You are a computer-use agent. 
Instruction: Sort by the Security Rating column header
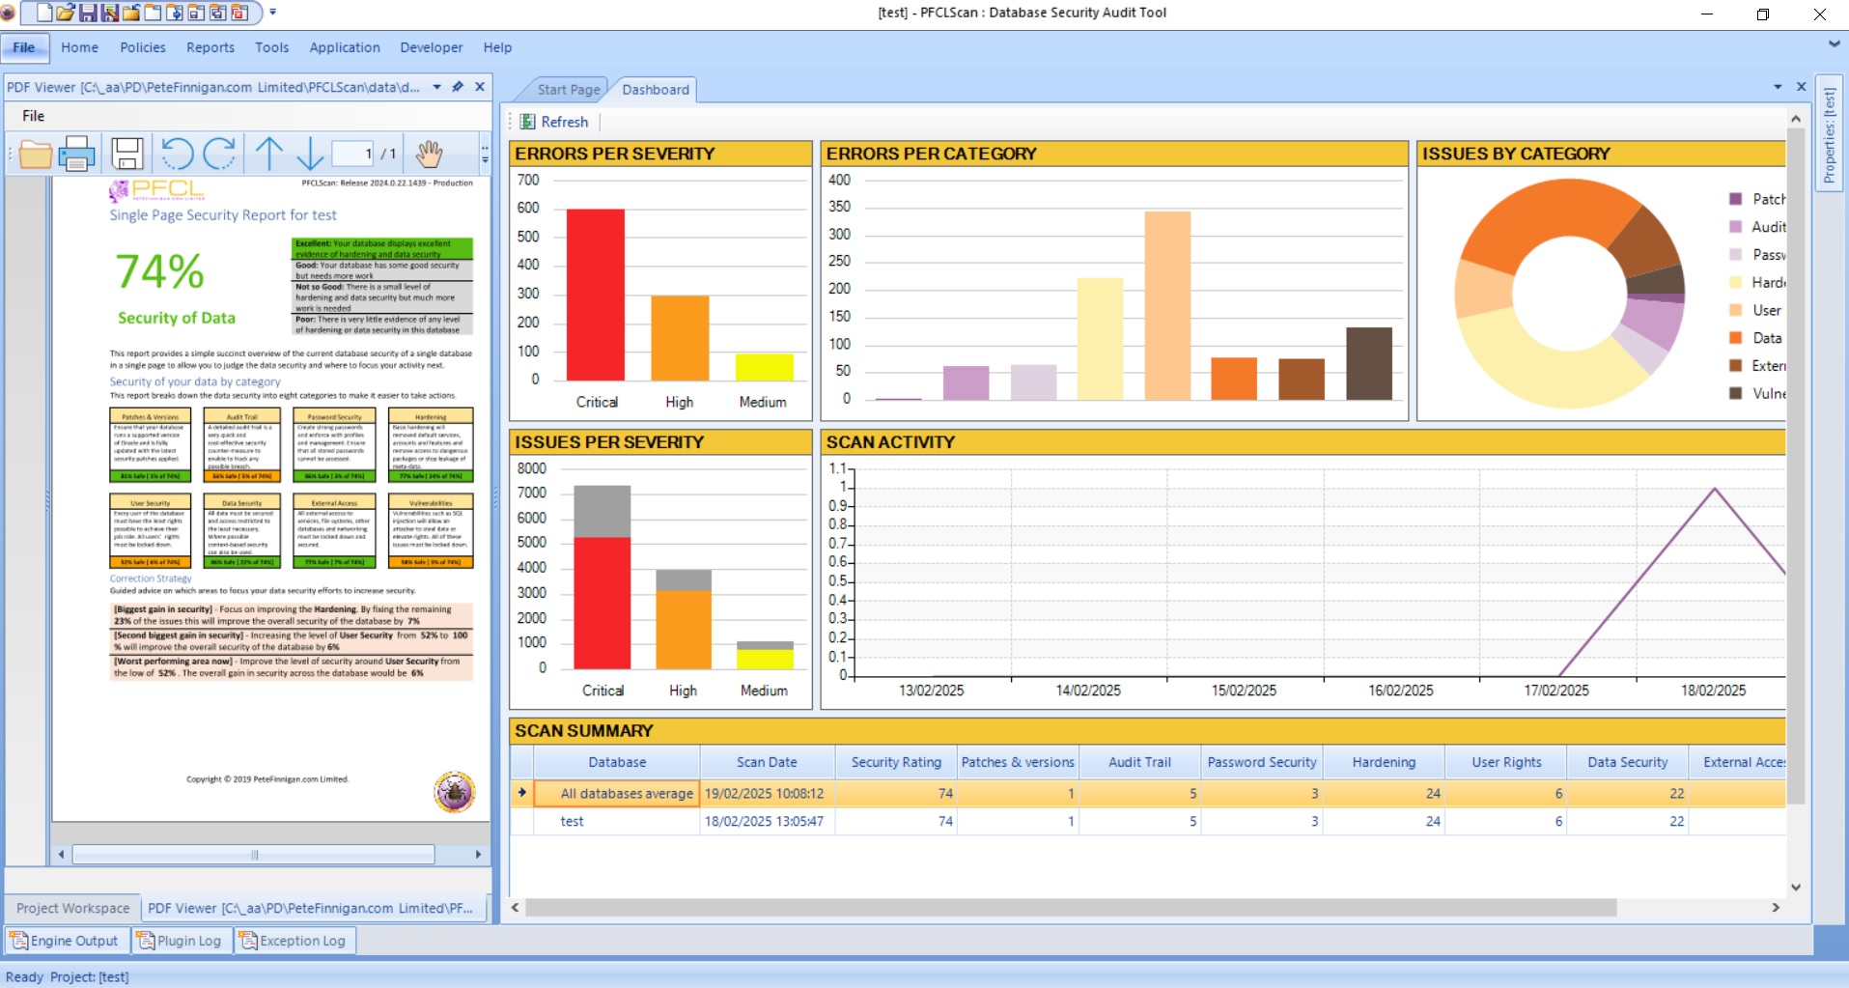(896, 762)
